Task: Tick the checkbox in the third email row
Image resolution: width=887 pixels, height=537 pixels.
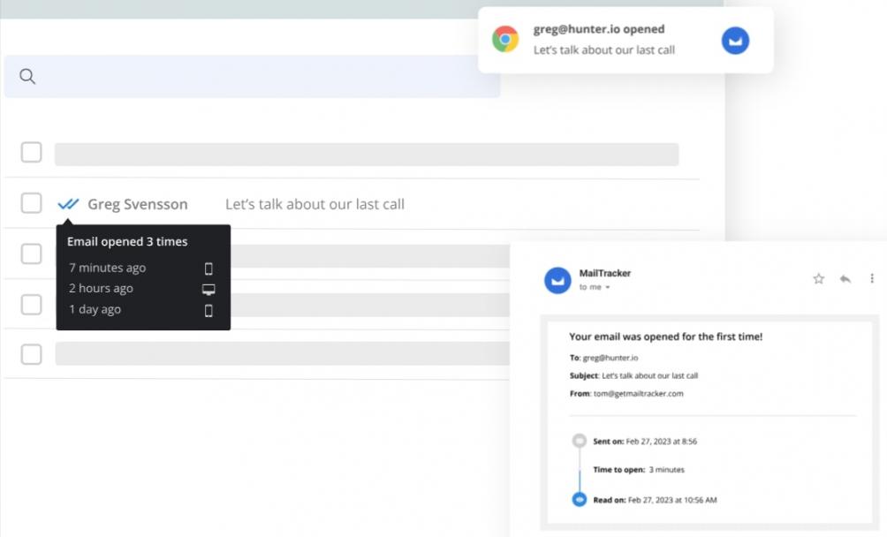Action: point(31,253)
